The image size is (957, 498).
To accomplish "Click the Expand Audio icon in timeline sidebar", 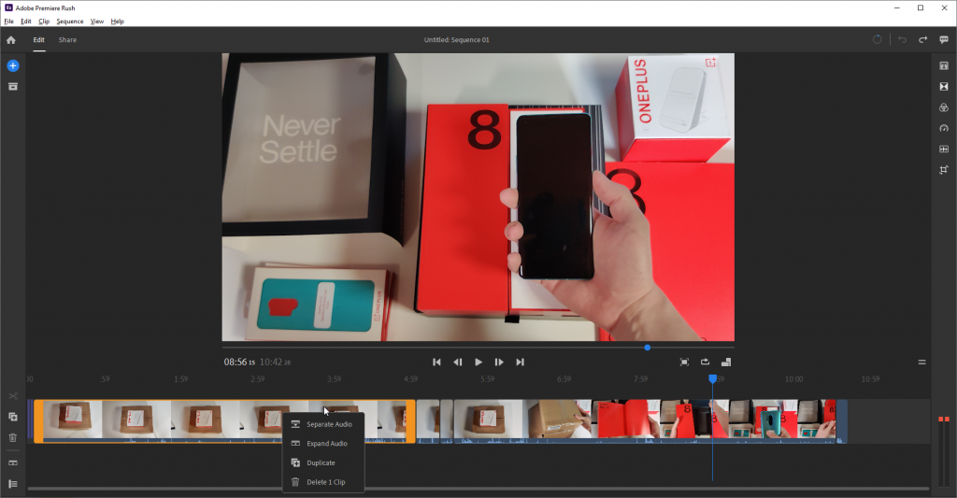I will pos(13,462).
